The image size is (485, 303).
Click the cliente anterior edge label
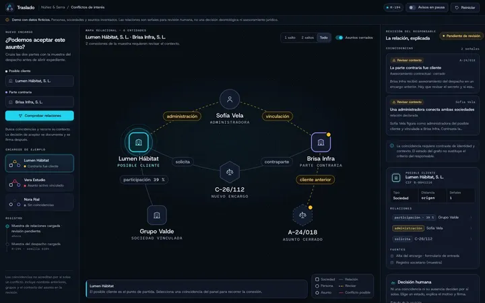pyautogui.click(x=315, y=180)
